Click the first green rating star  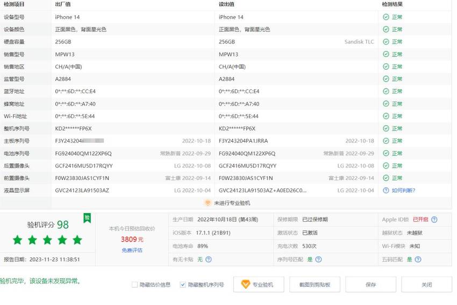(x=18, y=240)
